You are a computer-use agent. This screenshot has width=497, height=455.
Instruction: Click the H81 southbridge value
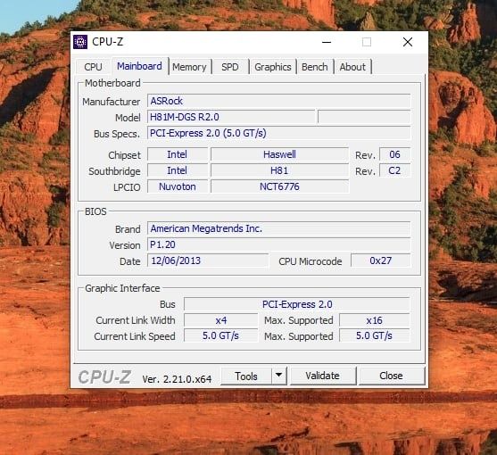[279, 170]
